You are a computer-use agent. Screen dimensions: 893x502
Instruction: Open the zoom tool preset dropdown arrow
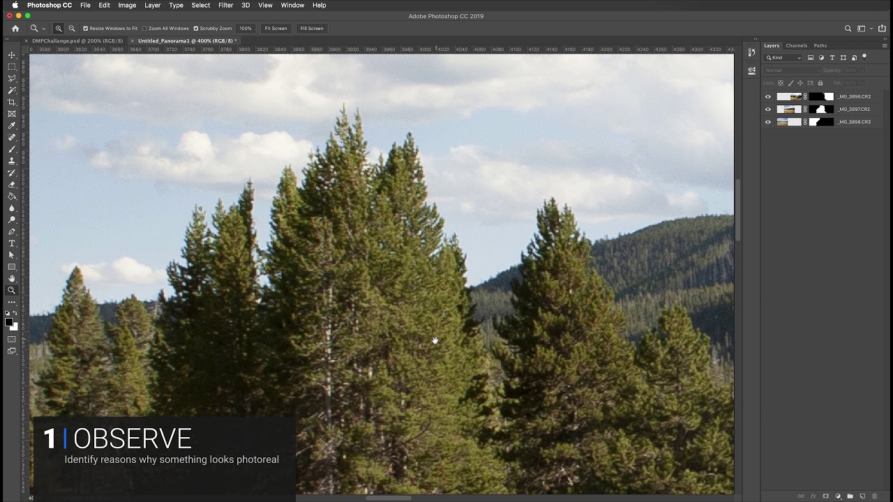pos(43,29)
